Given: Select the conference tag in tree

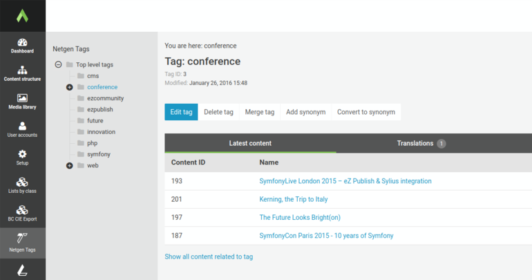Looking at the screenshot, I should [102, 87].
